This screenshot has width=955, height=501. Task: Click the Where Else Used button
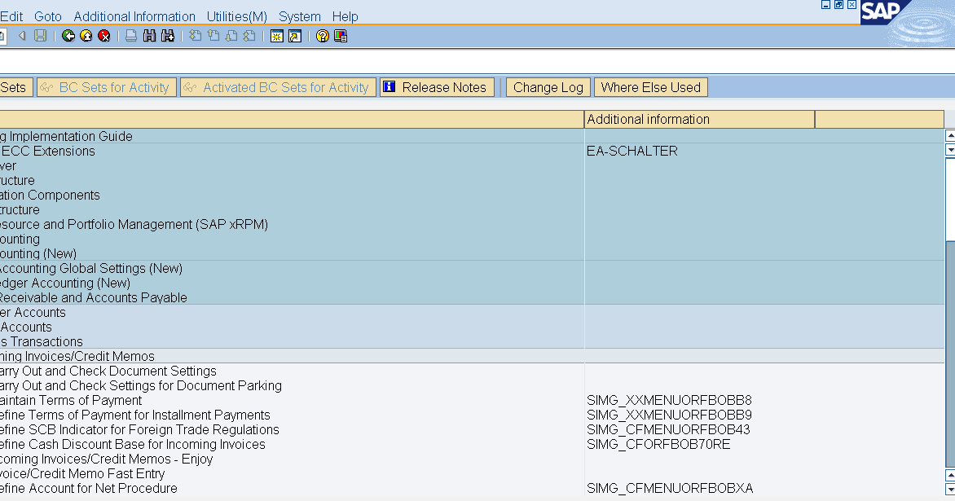(x=650, y=86)
